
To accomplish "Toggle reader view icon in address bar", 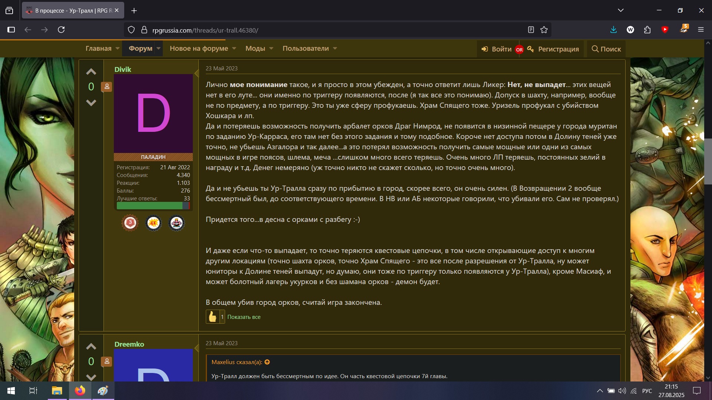I will point(531,30).
